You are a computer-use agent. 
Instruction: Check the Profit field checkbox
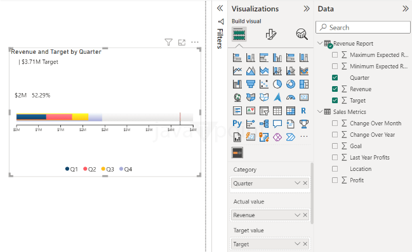tap(335, 180)
